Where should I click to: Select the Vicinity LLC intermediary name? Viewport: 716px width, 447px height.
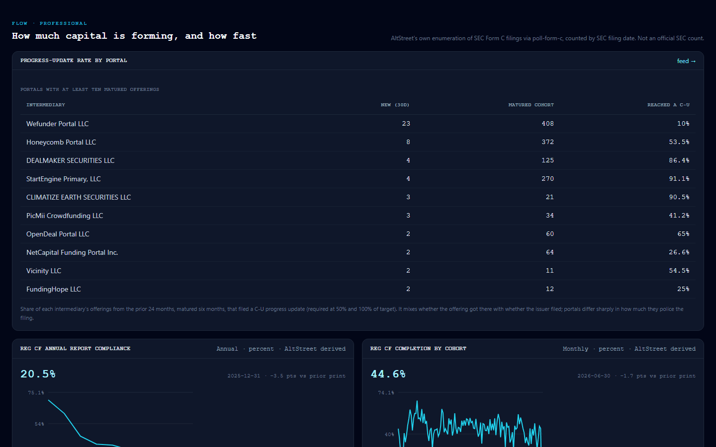click(x=44, y=271)
